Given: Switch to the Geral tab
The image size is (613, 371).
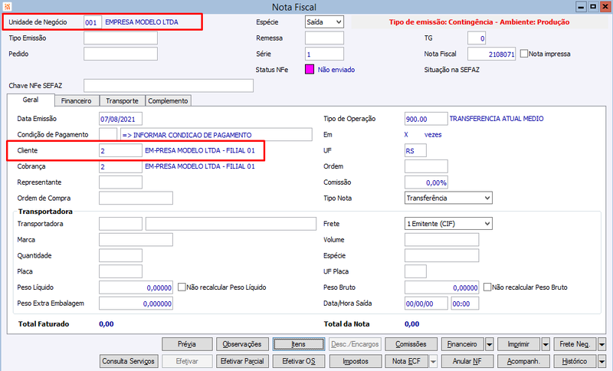Looking at the screenshot, I should (31, 100).
